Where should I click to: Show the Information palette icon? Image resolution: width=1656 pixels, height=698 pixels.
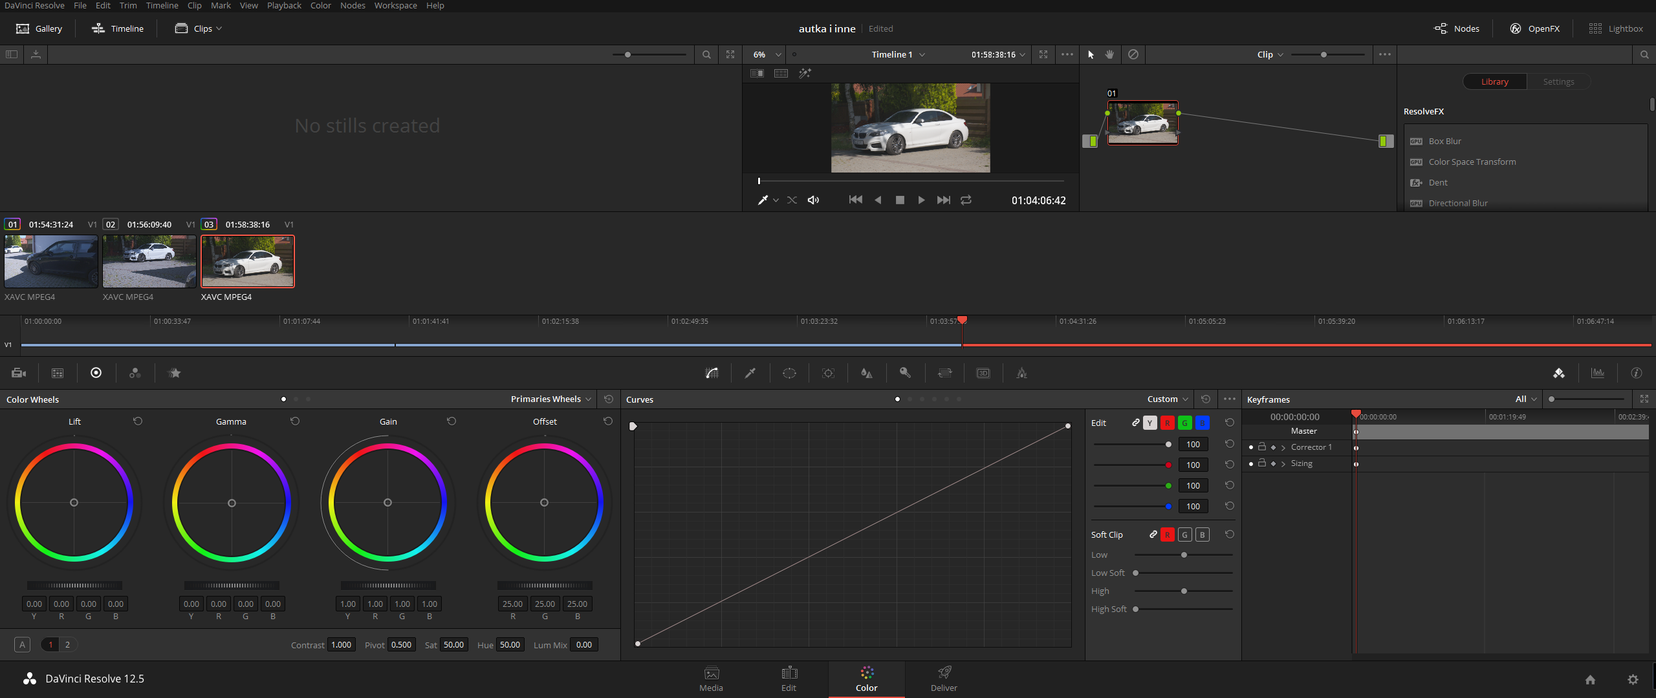coord(1637,373)
